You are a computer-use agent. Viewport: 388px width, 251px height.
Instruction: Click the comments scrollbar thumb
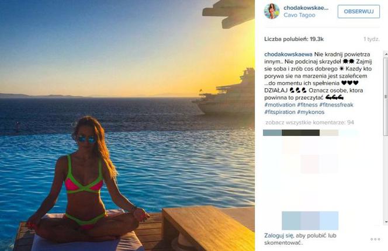[386, 96]
